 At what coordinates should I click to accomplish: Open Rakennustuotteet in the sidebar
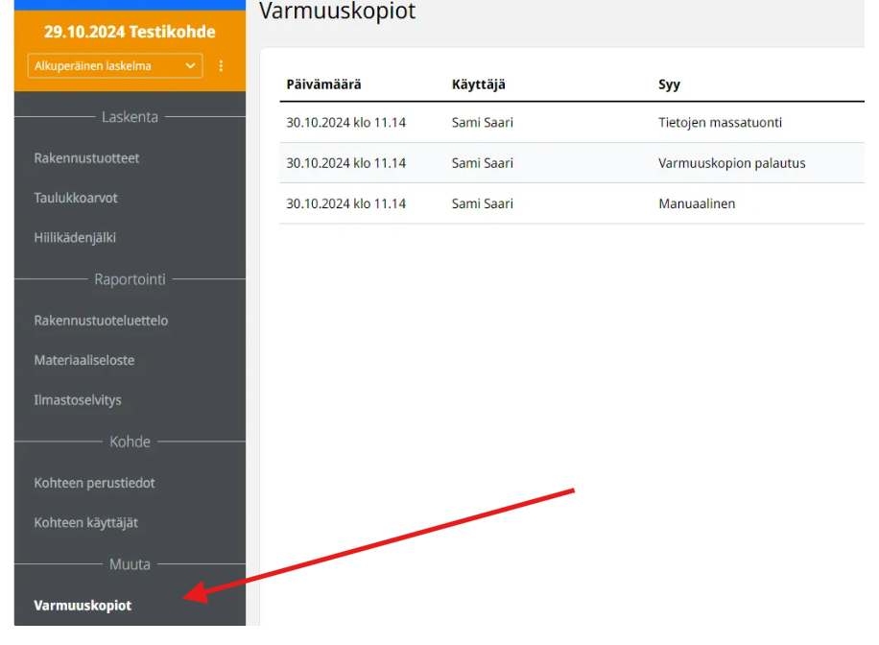[86, 158]
